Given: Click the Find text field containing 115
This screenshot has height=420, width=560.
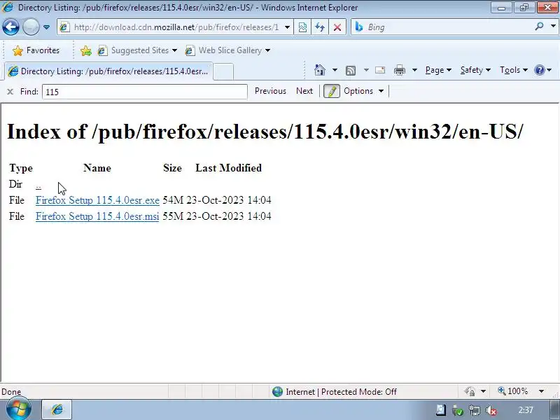Looking at the screenshot, I should coord(145,92).
